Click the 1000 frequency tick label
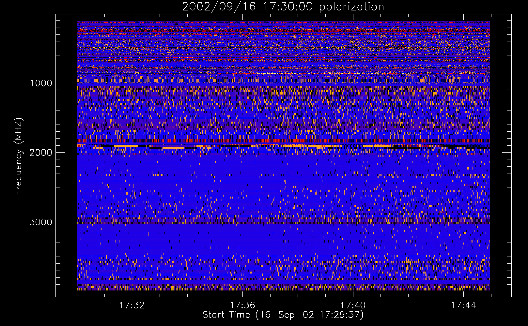 41,83
